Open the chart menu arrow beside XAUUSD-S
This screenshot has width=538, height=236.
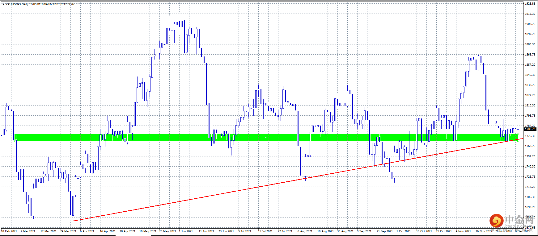[3, 4]
